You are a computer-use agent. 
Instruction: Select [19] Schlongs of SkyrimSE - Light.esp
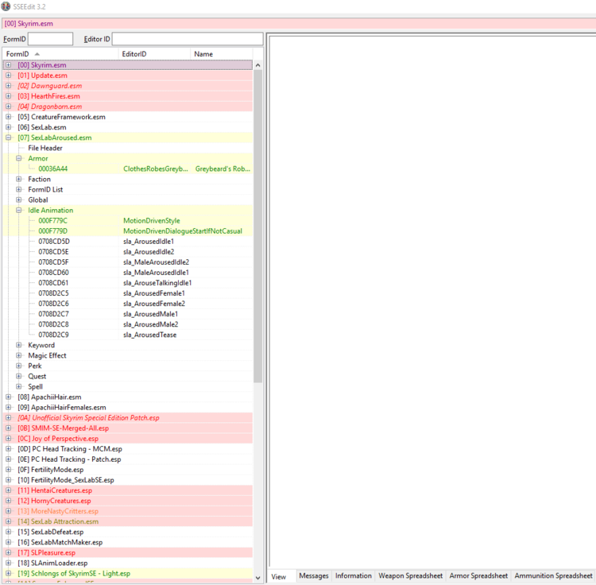128,574
